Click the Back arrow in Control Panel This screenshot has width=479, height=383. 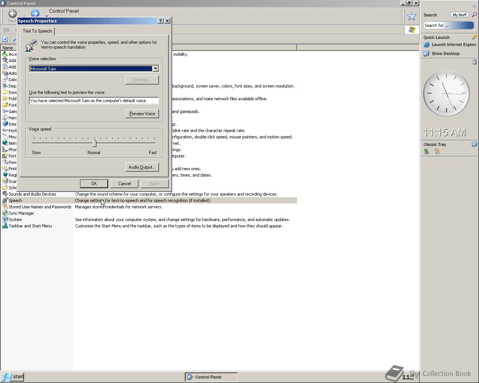[12, 14]
